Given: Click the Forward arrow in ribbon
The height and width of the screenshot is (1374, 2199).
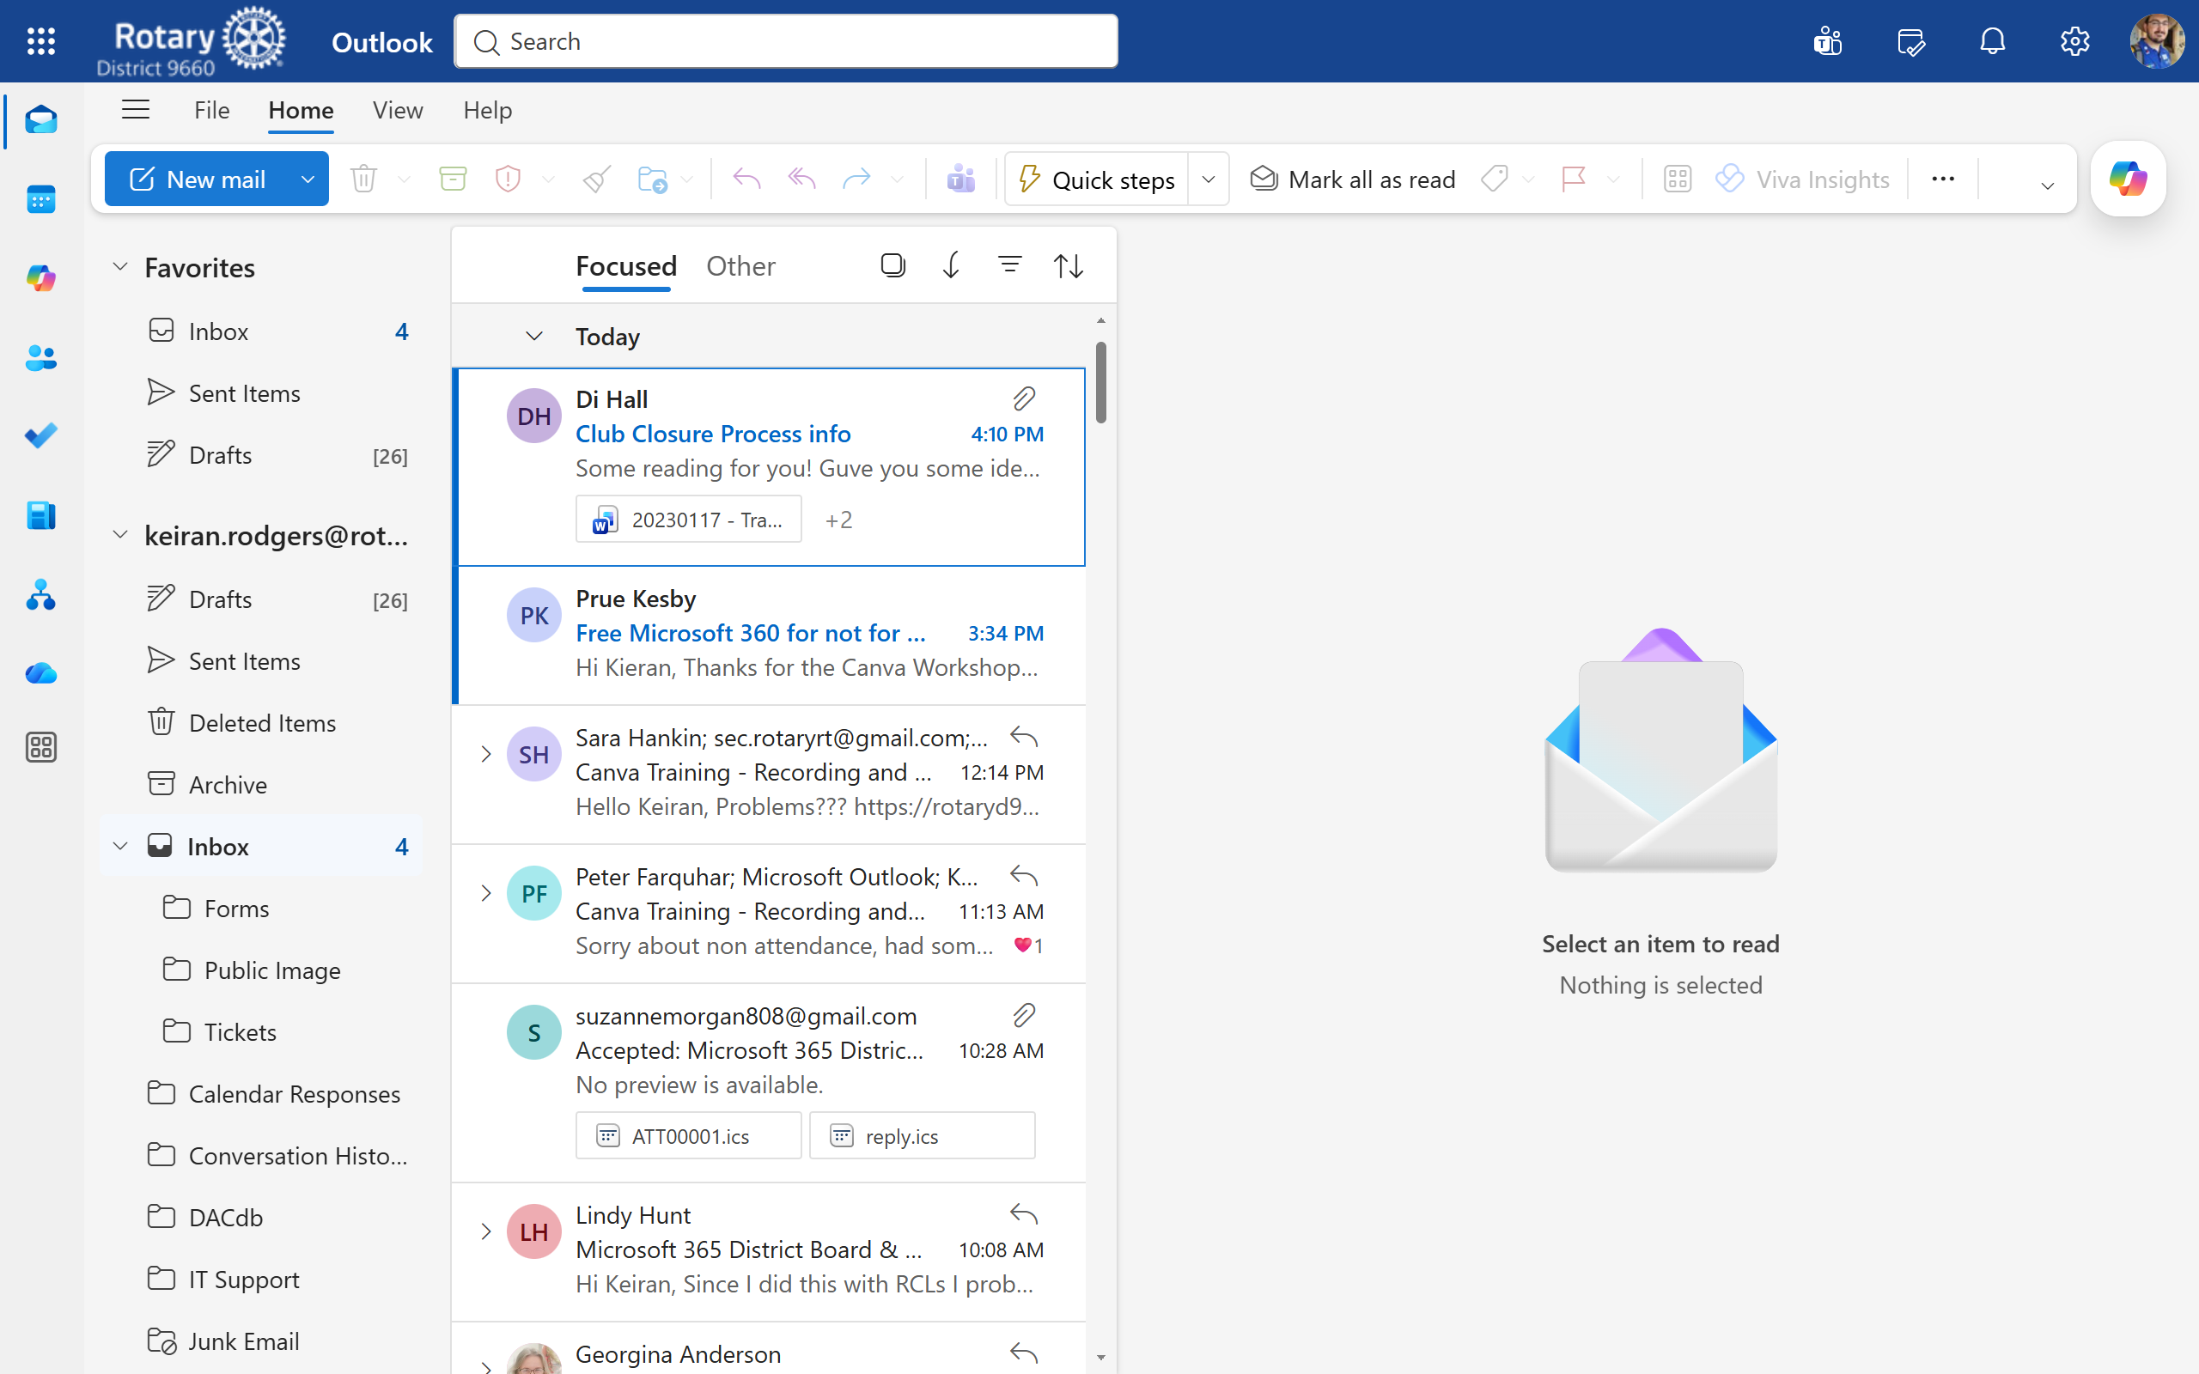Looking at the screenshot, I should click(x=856, y=179).
